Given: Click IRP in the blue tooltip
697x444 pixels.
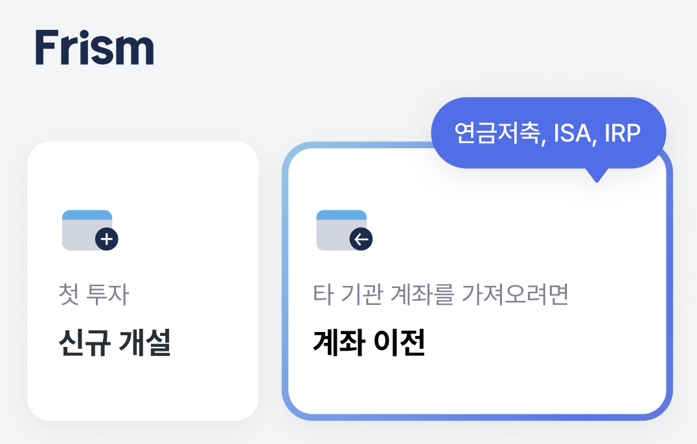Looking at the screenshot, I should pyautogui.click(x=622, y=133).
